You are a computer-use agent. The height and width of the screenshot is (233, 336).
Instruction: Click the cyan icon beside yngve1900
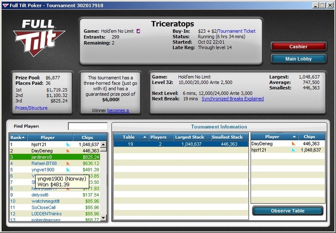coord(68,170)
